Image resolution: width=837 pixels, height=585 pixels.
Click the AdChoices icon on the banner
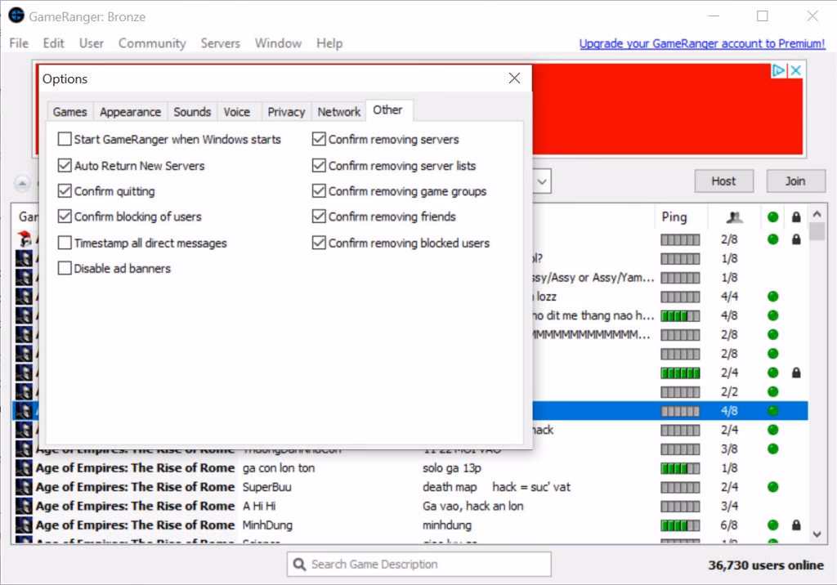click(x=778, y=70)
